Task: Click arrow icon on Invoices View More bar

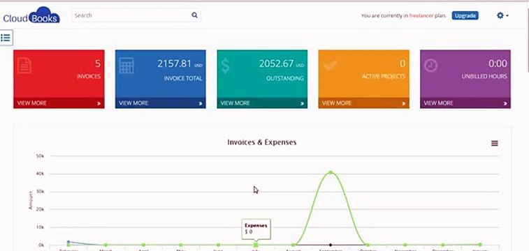Action: tap(99, 104)
